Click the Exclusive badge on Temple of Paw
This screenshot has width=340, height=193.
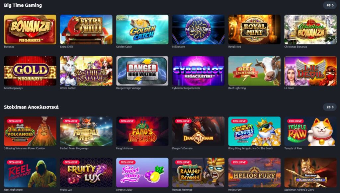(295, 121)
